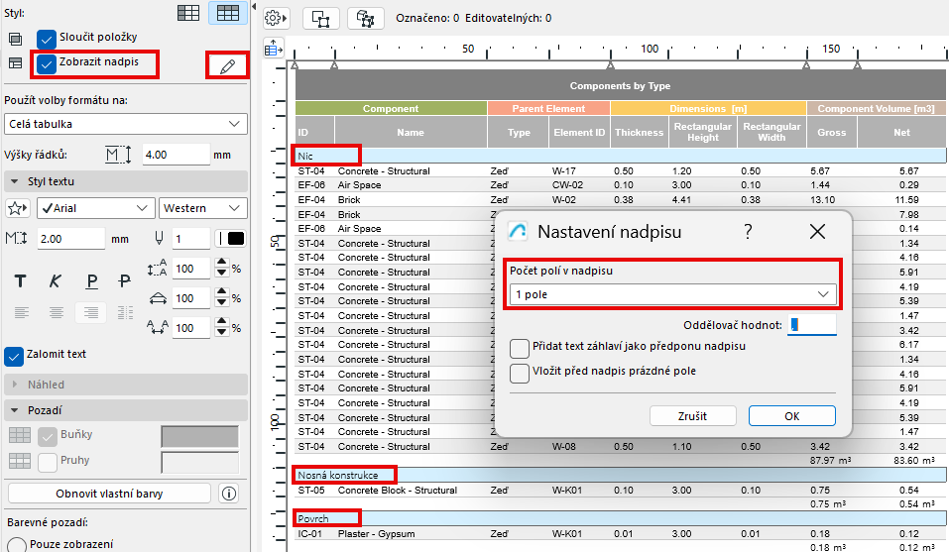Uncheck the Sloučit položky checkbox
This screenshot has width=949, height=552.
47,38
